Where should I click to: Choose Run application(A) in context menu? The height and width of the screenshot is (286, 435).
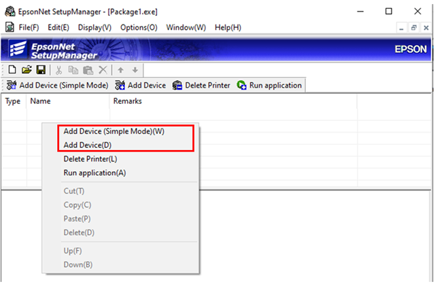(120, 173)
